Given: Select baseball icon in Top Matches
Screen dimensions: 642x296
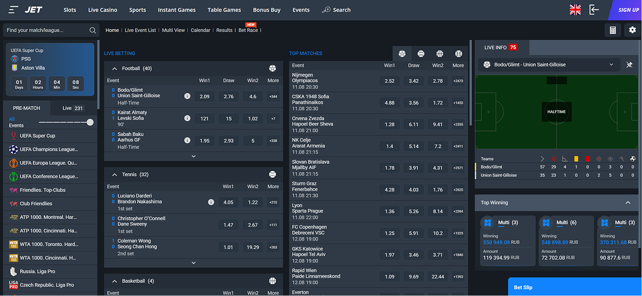Looking at the screenshot, I should pos(458,53).
